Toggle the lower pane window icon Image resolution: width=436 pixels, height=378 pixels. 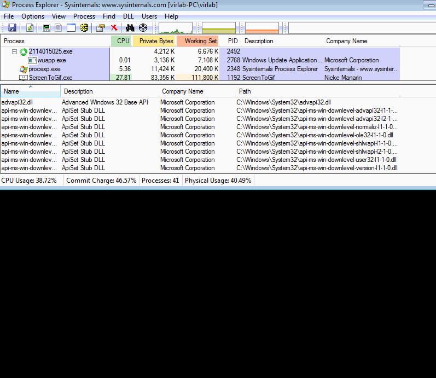[x=71, y=27]
